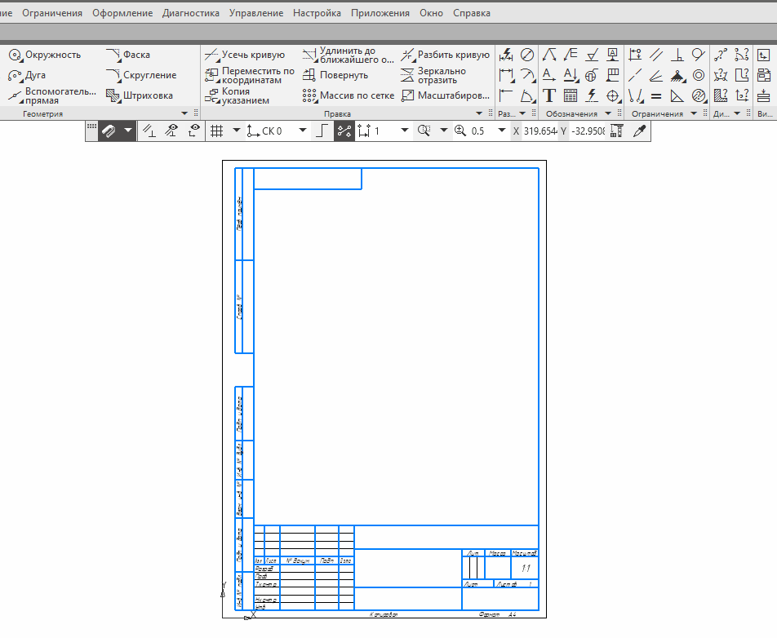Insert a table from the Обозначения panel

tap(571, 95)
